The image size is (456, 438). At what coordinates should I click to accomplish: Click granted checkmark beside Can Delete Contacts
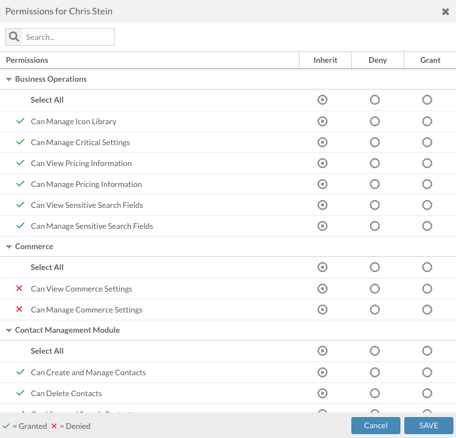pyautogui.click(x=20, y=393)
